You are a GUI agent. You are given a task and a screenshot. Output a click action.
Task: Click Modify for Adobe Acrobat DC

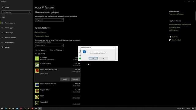65,79
